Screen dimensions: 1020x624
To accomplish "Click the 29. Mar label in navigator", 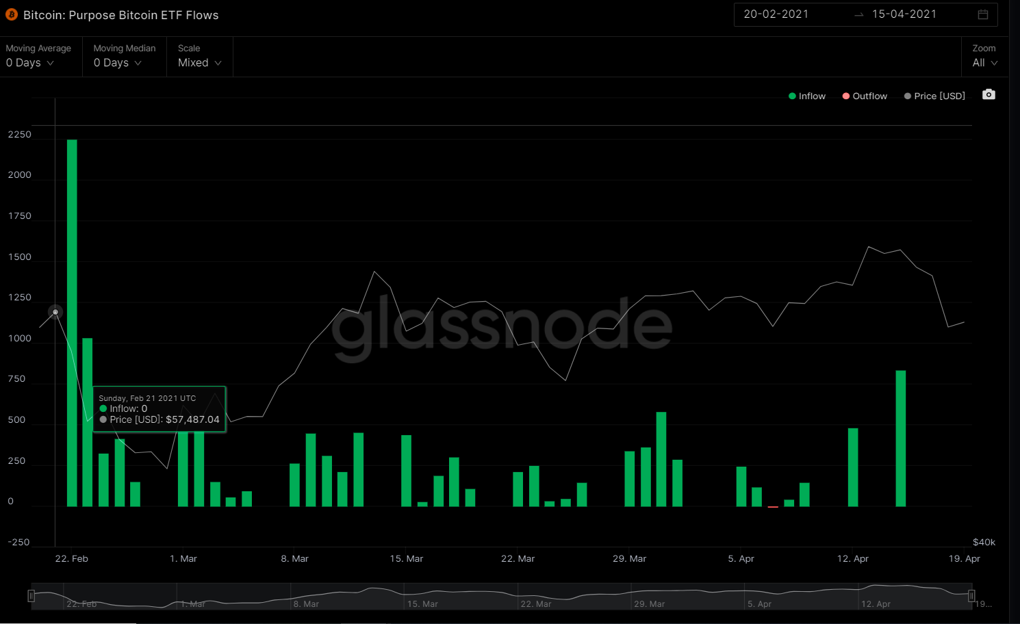I will pyautogui.click(x=650, y=604).
